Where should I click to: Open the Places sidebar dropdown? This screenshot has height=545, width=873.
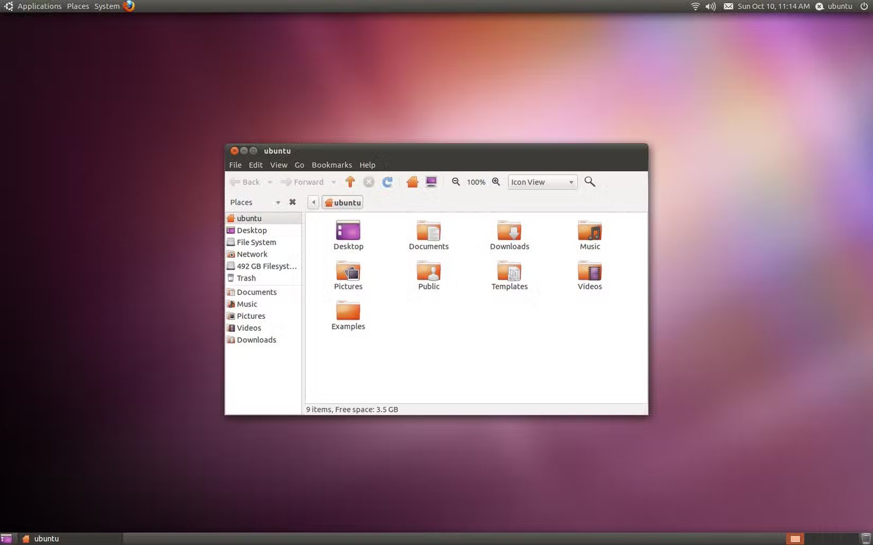278,202
